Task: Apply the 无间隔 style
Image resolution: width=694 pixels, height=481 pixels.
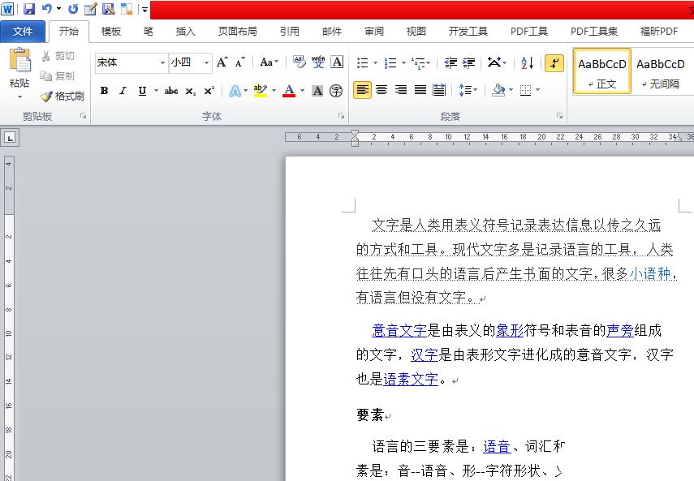Action: tap(660, 71)
